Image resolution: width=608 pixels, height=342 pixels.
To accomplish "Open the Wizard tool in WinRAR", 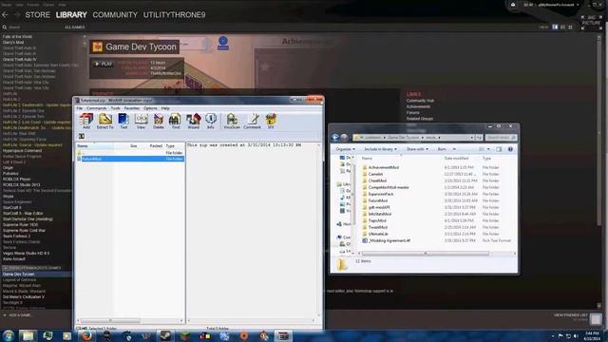I will [193, 121].
